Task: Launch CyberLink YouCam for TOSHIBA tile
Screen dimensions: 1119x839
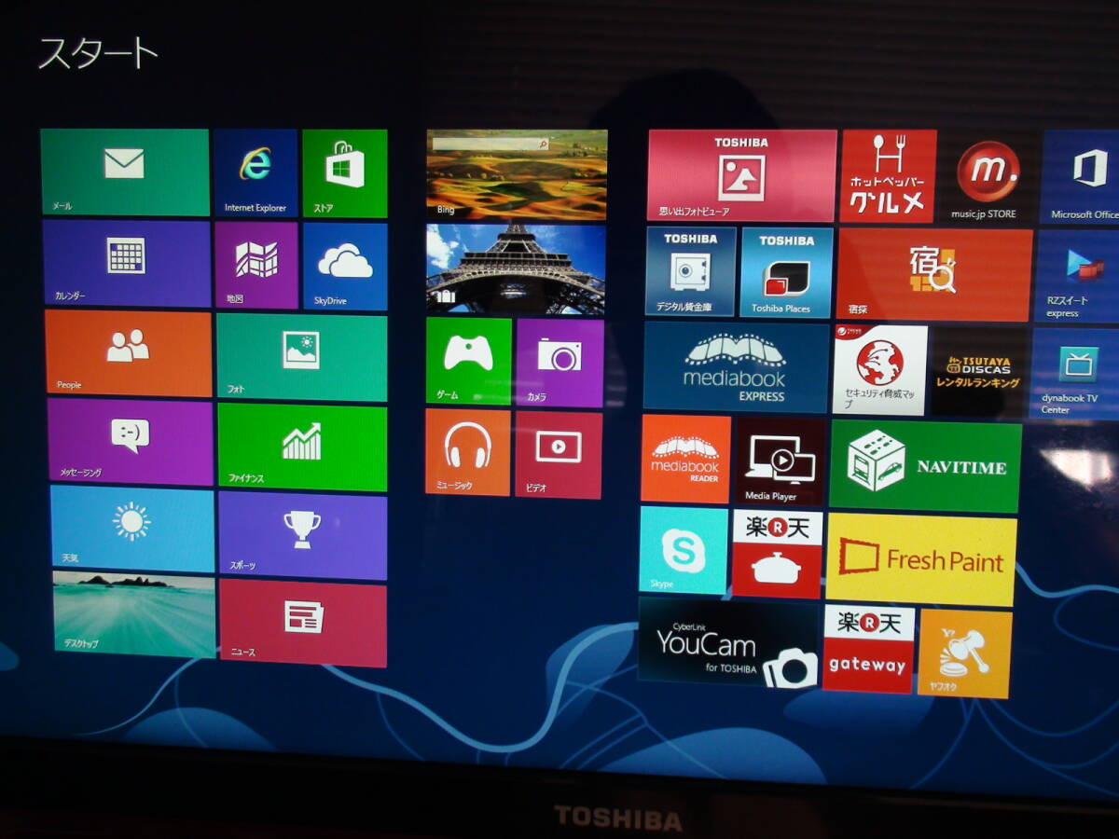Action: pos(728,642)
